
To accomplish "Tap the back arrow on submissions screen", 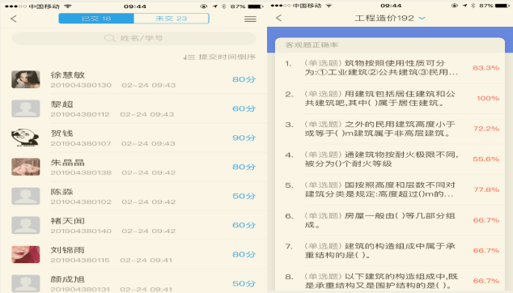I will pyautogui.click(x=14, y=19).
